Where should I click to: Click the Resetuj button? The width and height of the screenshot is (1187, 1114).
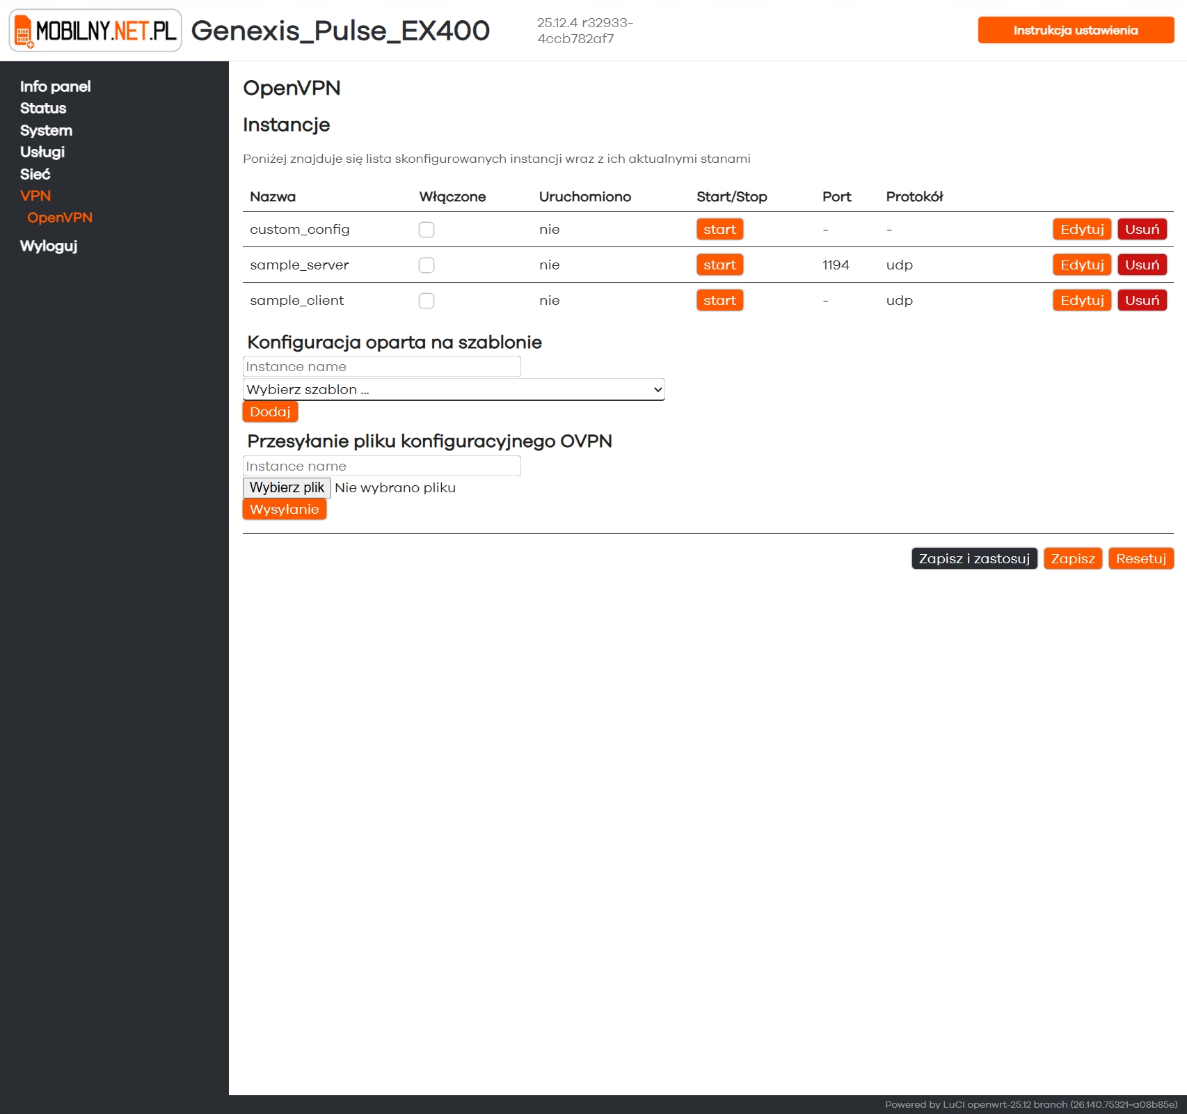pyautogui.click(x=1141, y=558)
